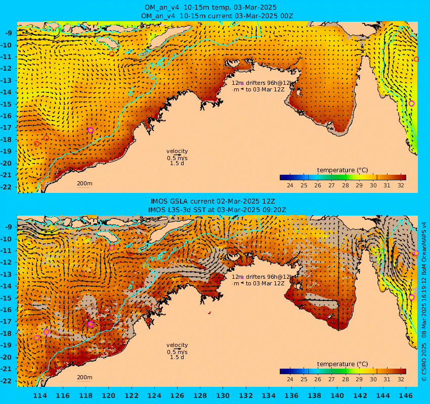Click the '12m drifters 96h@12h' label in IMOS GSLA panel
The image size is (430, 404).
[x=263, y=277]
